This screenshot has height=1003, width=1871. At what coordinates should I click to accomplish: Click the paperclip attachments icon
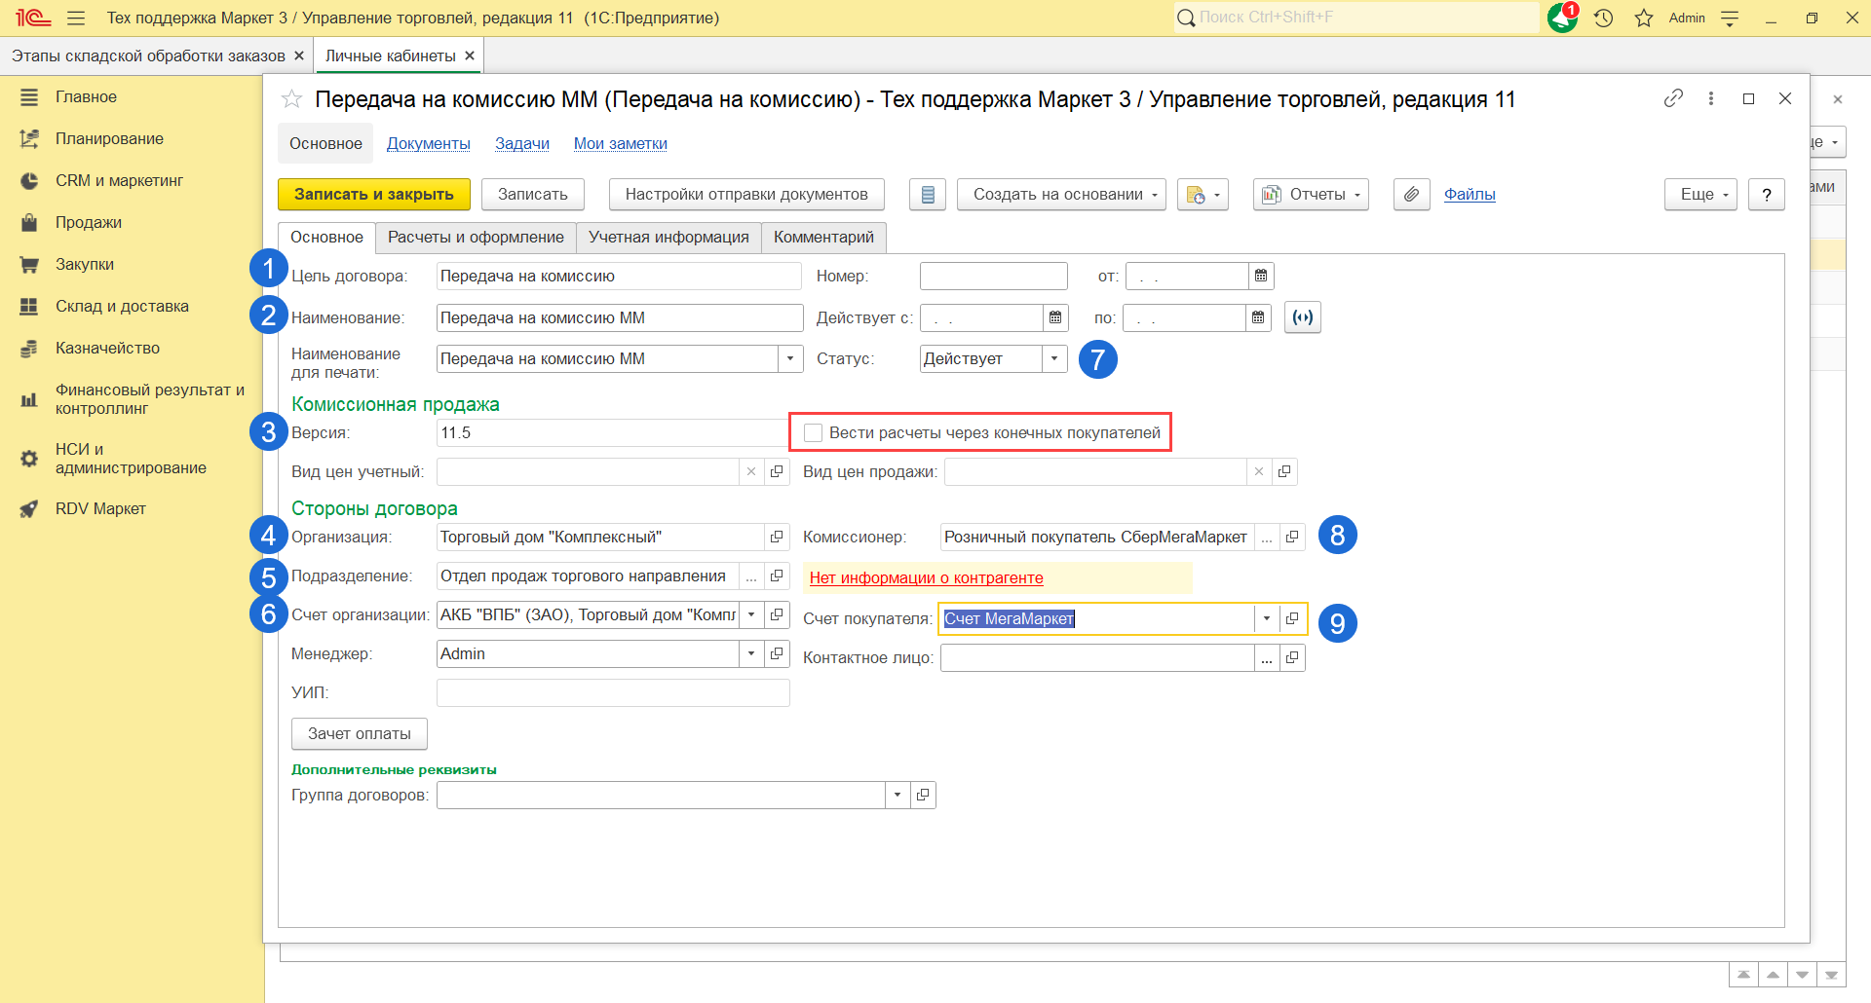coord(1411,195)
